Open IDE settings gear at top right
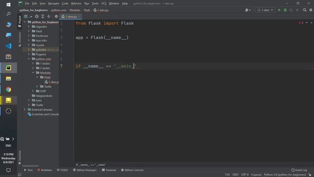This screenshot has height=177, width=314. click(311, 10)
